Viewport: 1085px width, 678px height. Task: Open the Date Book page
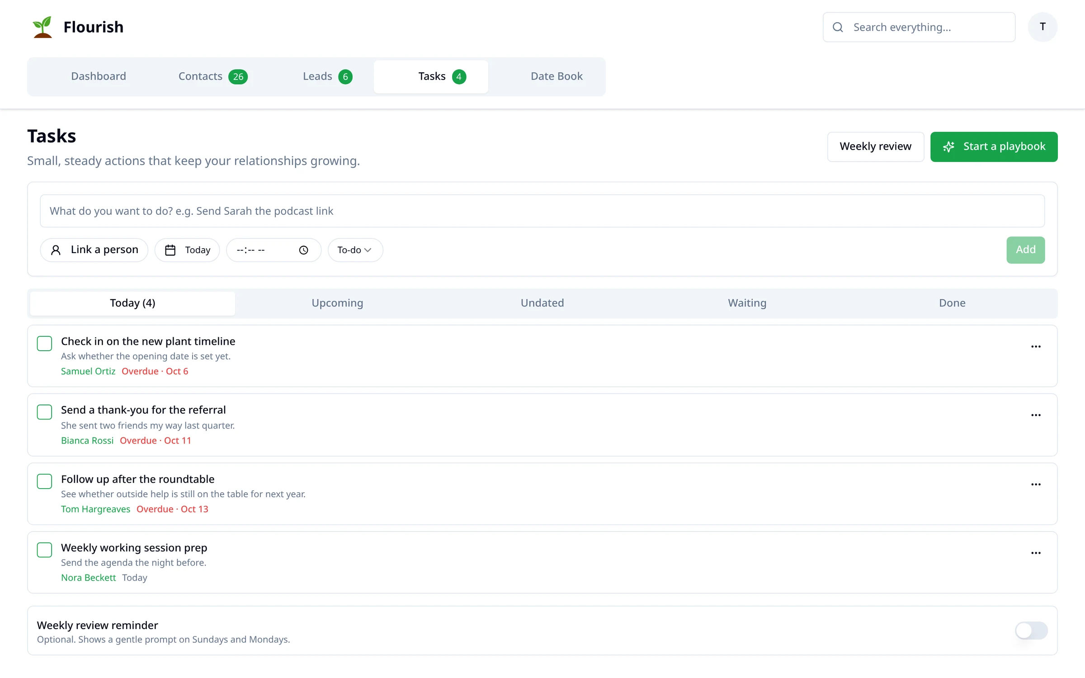[557, 77]
